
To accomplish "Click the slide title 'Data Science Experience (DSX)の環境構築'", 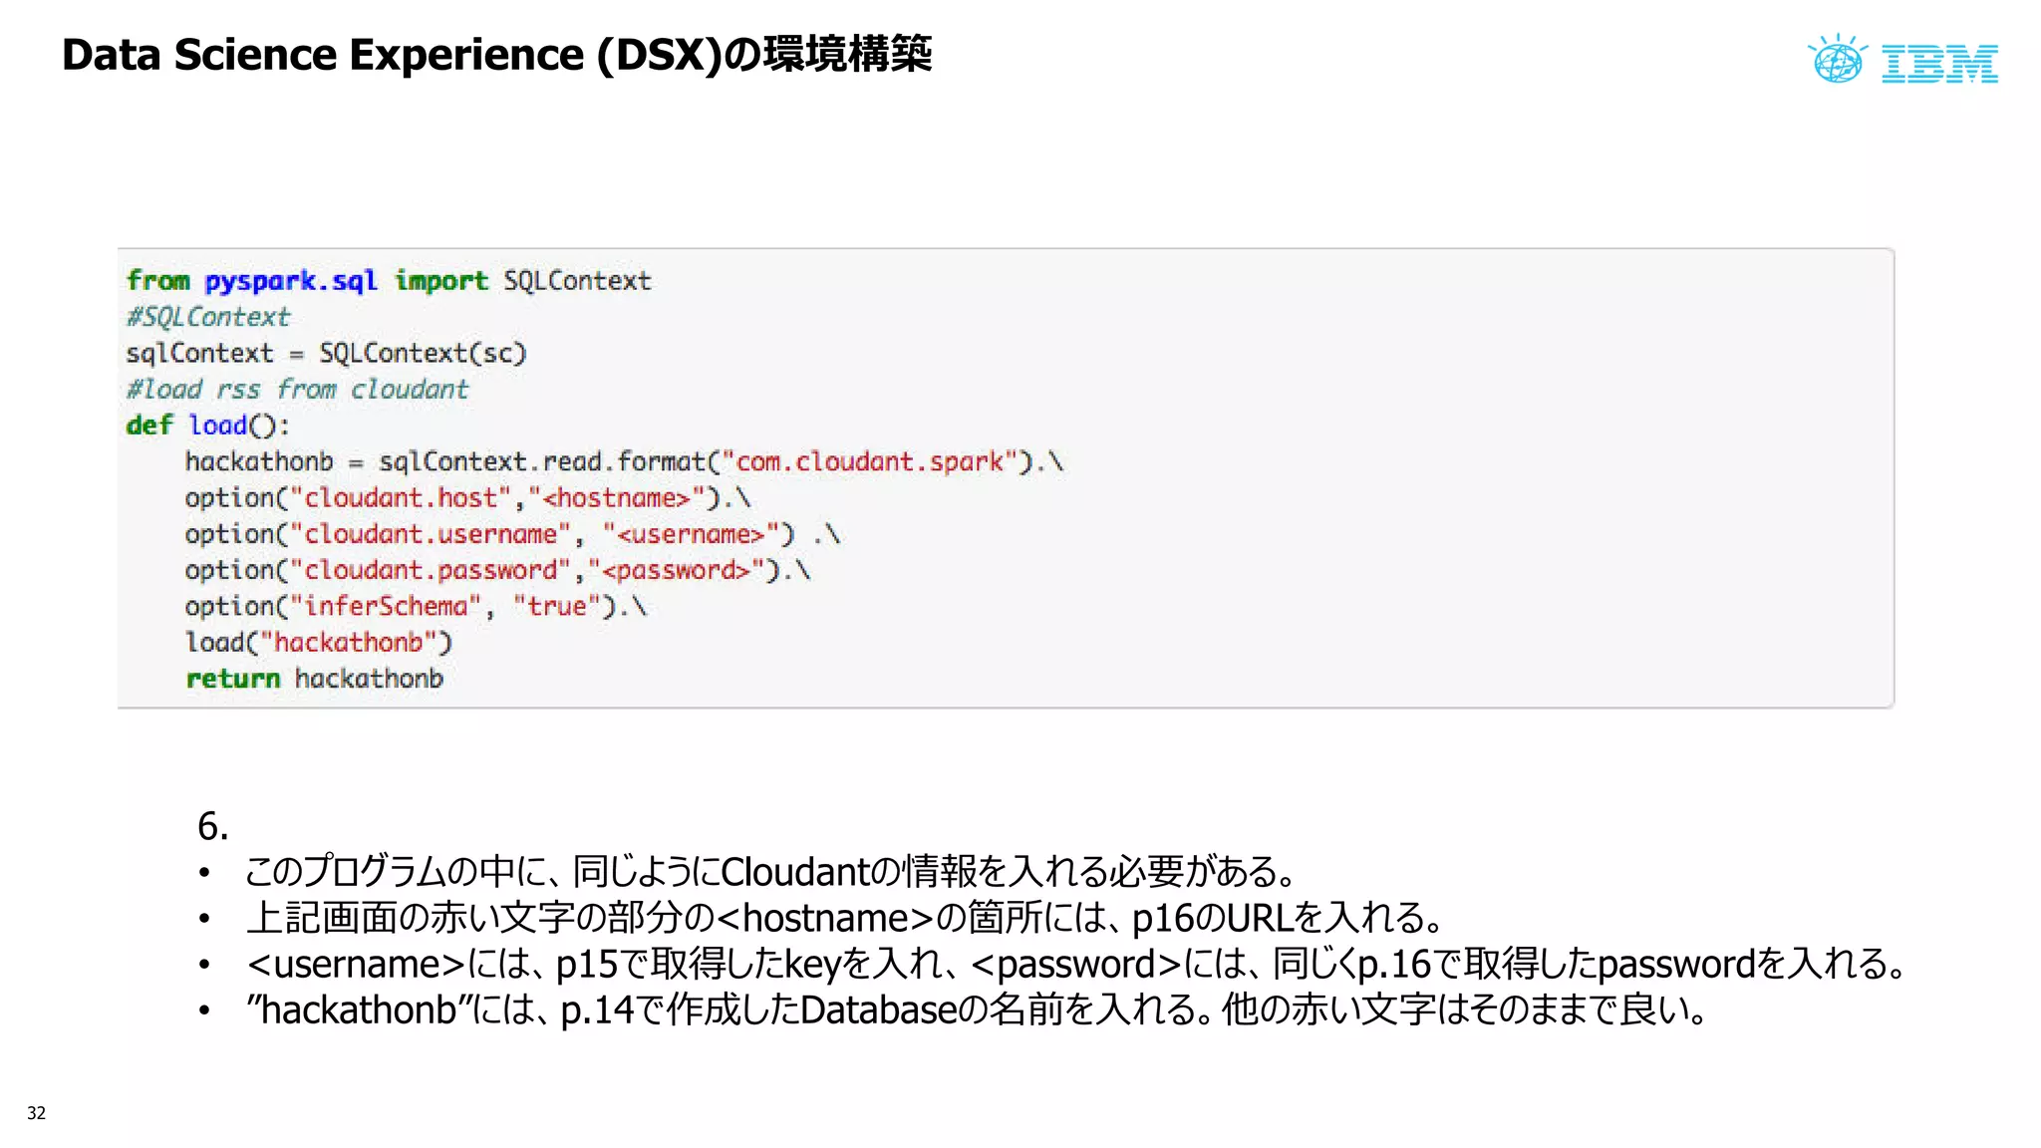I will pos(496,55).
